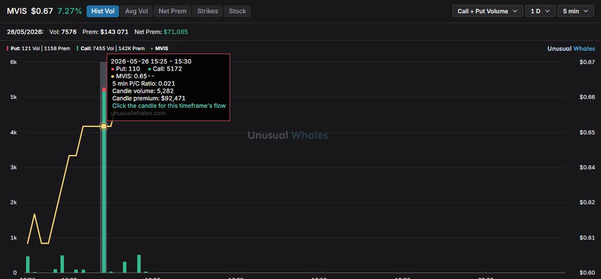Screen dimensions: 601x279
Task: Select the Strikes tab
Action: [x=207, y=11]
